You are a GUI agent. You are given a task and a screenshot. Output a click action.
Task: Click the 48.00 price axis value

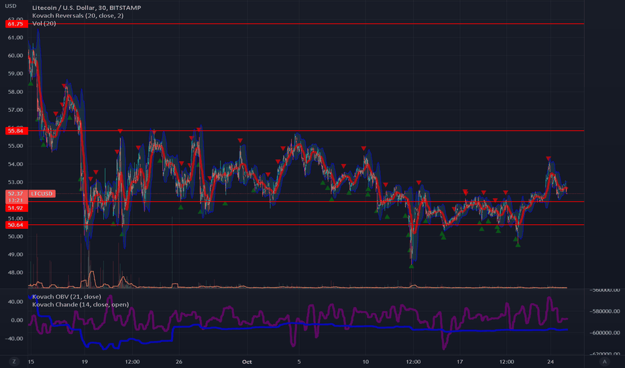[x=15, y=272]
